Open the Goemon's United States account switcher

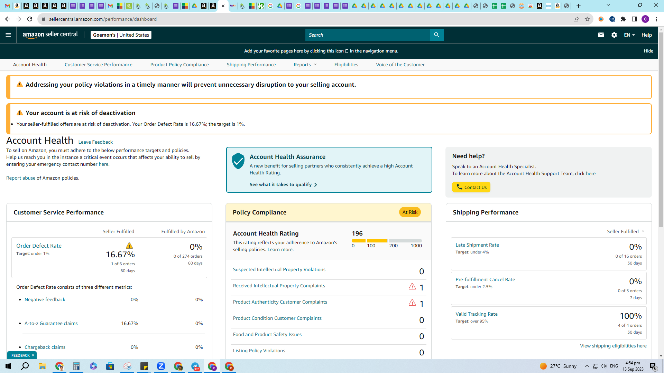[121, 35]
